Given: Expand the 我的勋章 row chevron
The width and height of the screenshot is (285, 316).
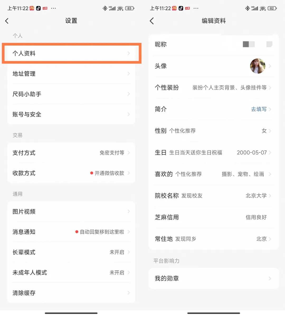Looking at the screenshot, I should click(270, 278).
